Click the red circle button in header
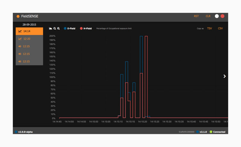The height and width of the screenshot is (147, 241). click(222, 16)
